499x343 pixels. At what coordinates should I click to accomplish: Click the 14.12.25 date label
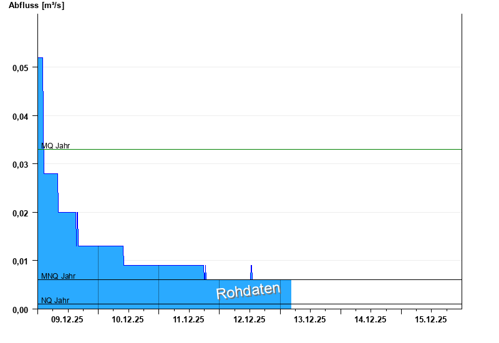(x=371, y=319)
